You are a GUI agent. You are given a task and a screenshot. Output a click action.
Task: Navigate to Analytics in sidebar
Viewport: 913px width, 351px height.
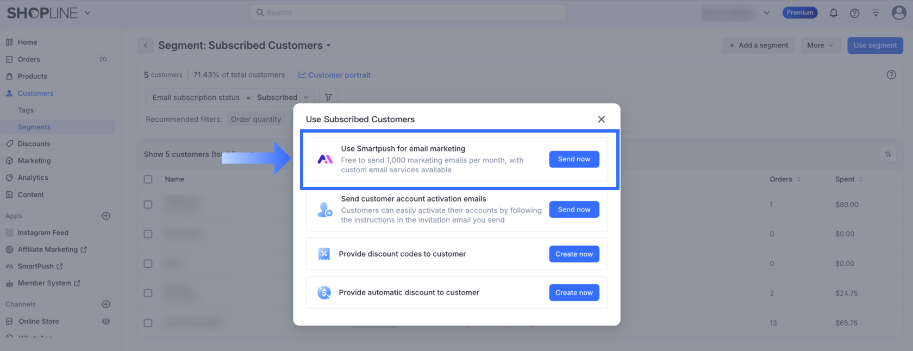[33, 178]
